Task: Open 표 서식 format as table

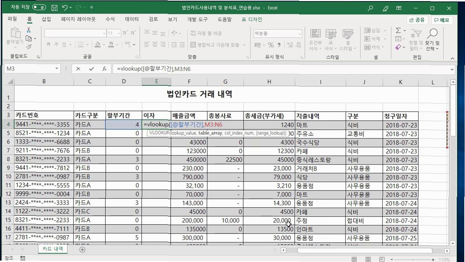Action: 330,39
